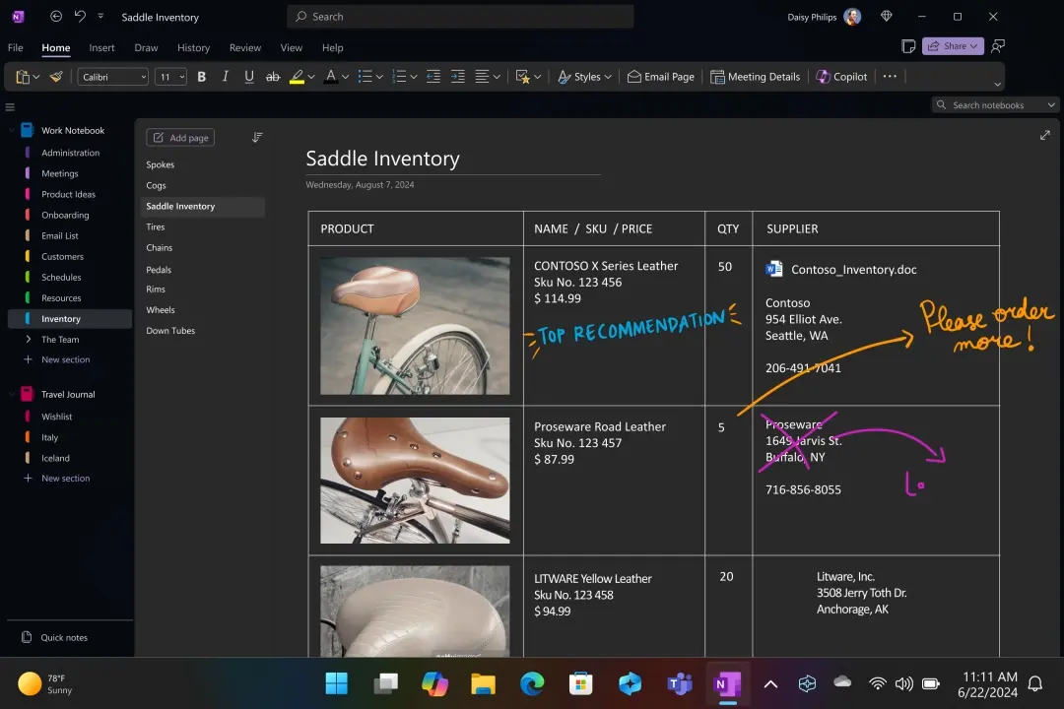Click the Add page button
This screenshot has height=709, width=1064.
pyautogui.click(x=180, y=138)
